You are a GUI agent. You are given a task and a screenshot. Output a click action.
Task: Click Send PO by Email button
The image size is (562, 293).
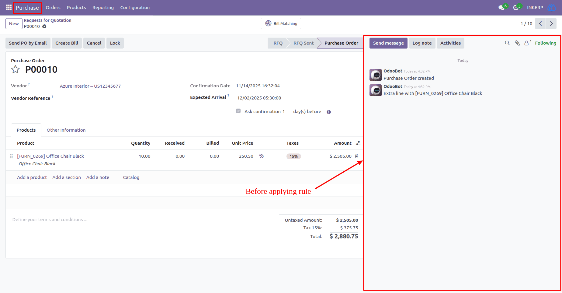point(28,43)
